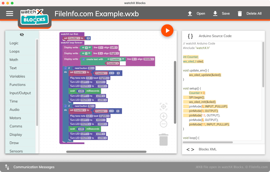Select the Loops category in toolbox
The height and width of the screenshot is (172, 270).
pyautogui.click(x=15, y=51)
